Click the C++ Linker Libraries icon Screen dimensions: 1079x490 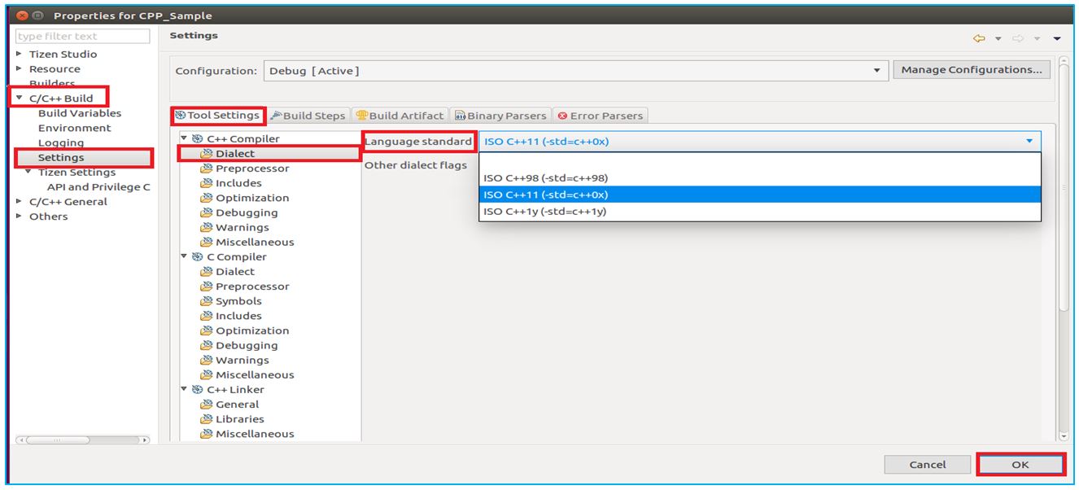pos(207,419)
